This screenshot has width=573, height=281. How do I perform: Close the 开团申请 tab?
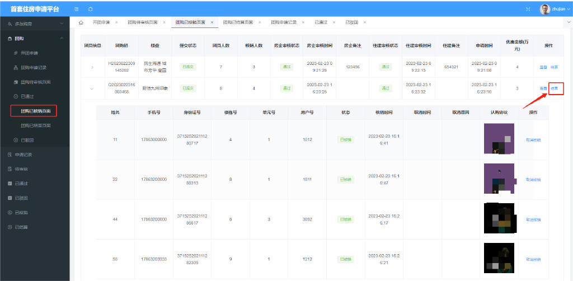click(x=116, y=22)
